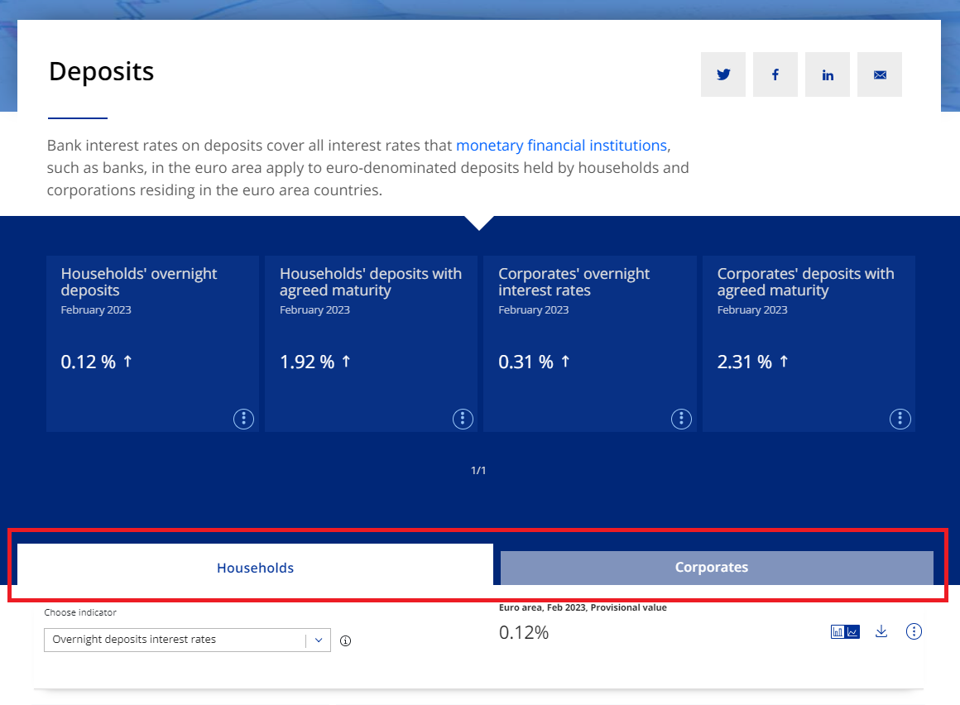Open the Overnight deposits interest rates combo box
Image resolution: width=960 pixels, height=705 pixels.
click(x=175, y=640)
